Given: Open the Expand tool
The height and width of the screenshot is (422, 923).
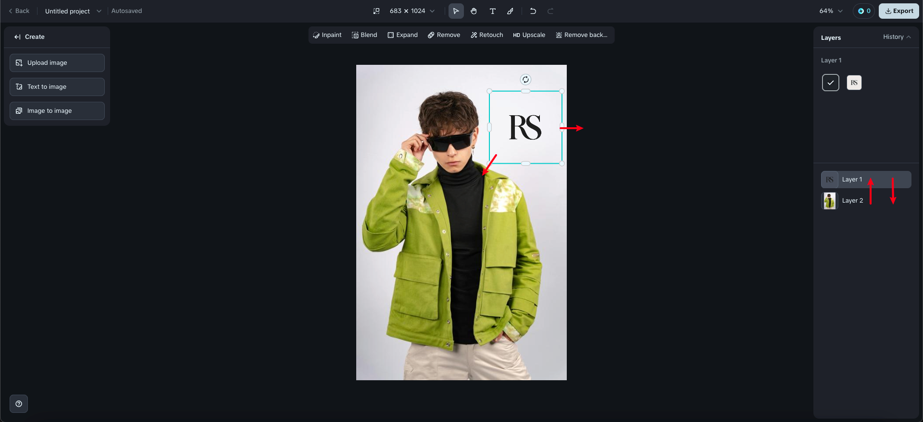Looking at the screenshot, I should [403, 35].
